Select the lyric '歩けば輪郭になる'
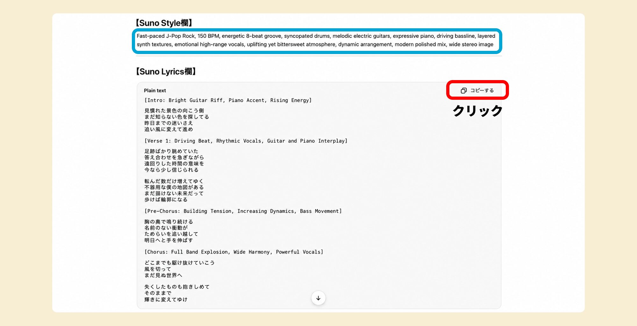The height and width of the screenshot is (326, 637). pos(166,200)
